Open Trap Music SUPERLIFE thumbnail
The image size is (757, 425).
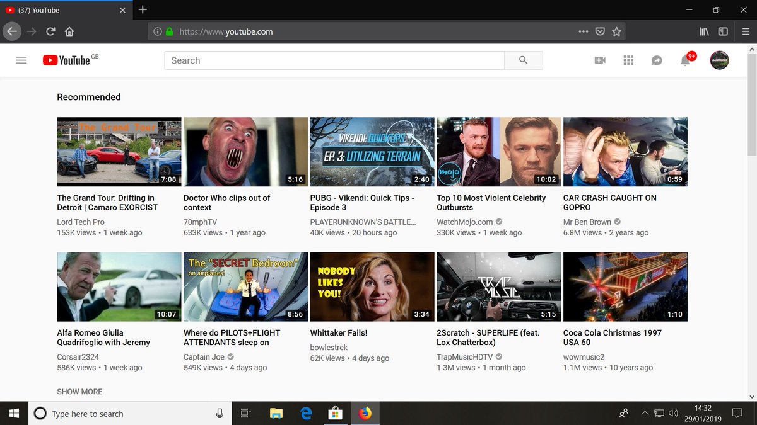tap(499, 287)
